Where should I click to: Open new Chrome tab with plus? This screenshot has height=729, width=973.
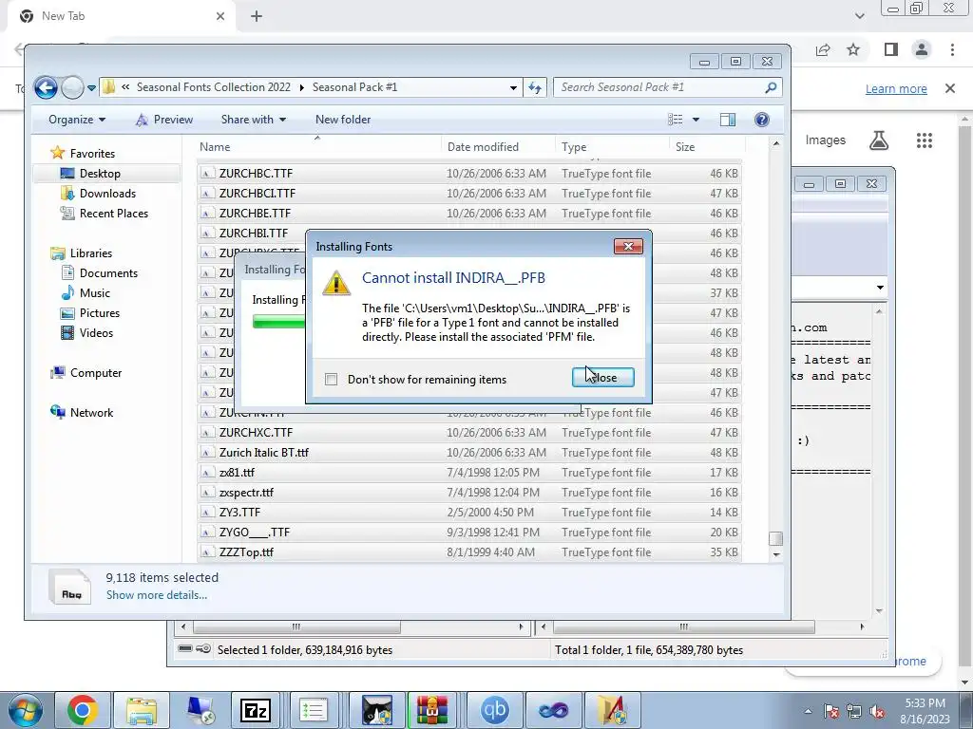pyautogui.click(x=257, y=17)
